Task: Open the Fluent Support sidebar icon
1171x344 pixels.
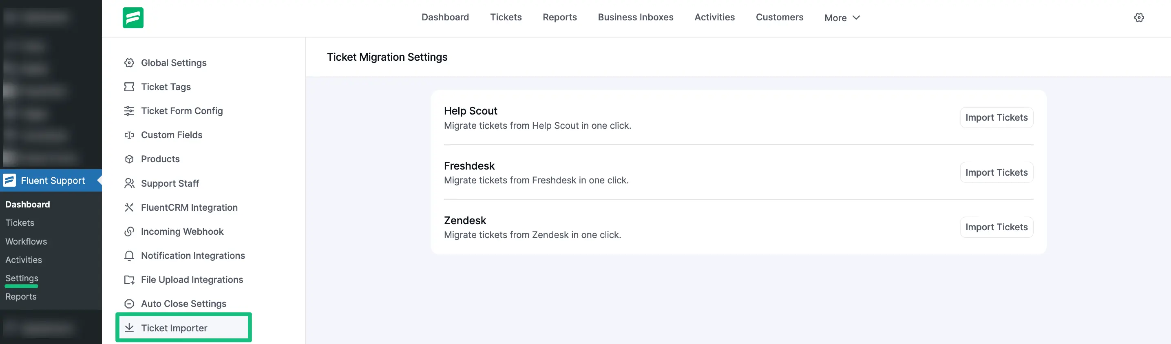Action: click(9, 181)
